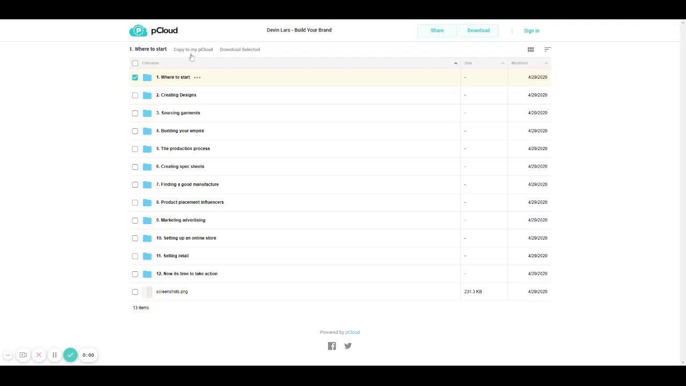Click the folder icon for Creating Designs
Screen dimensions: 686x386
tap(147, 95)
